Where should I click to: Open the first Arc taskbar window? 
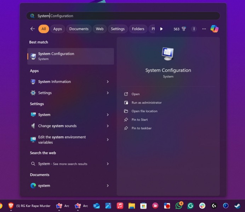[63, 206]
